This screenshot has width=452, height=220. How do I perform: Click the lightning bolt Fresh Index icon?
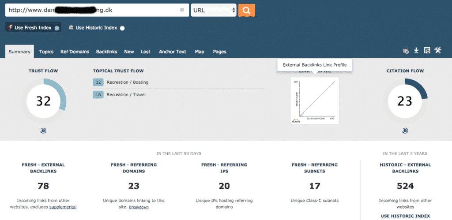11,27
